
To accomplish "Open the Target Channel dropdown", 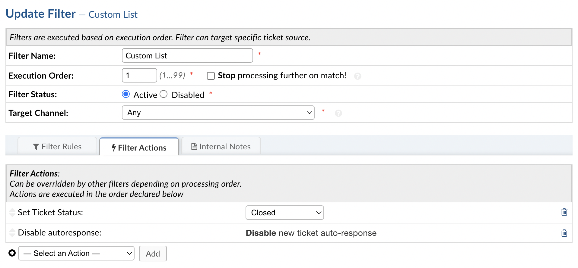I will point(218,113).
